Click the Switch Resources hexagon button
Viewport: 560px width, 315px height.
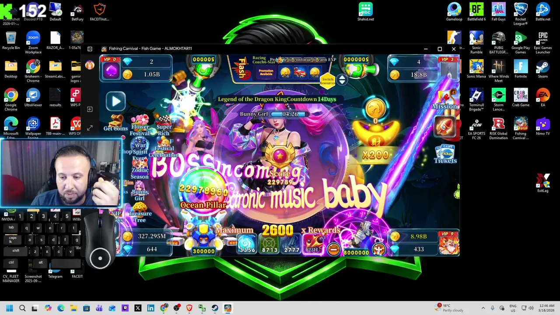(x=327, y=80)
